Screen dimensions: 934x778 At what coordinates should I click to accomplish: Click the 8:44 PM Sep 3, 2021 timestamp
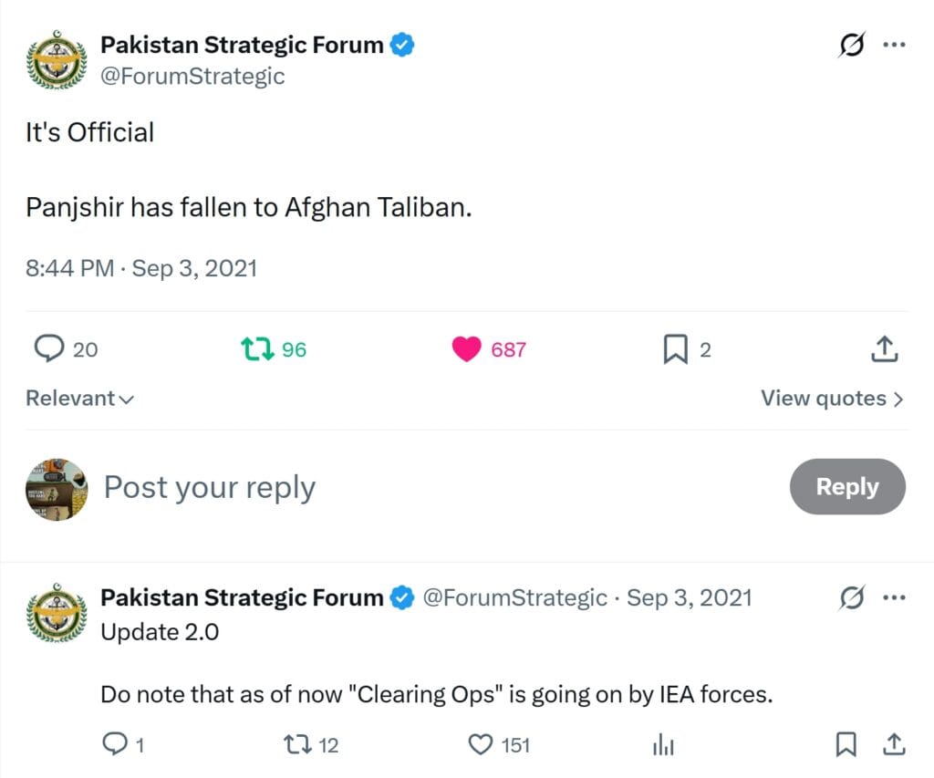pyautogui.click(x=141, y=268)
